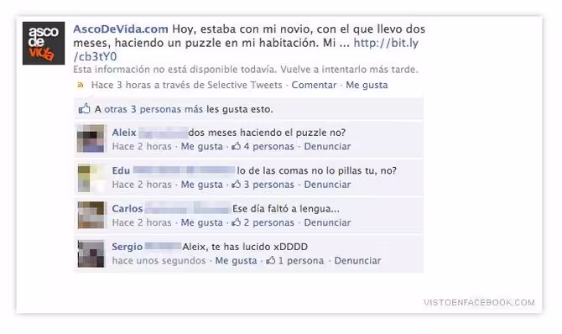Like the main post with Me gusta

pyautogui.click(x=367, y=85)
